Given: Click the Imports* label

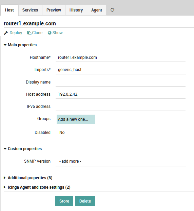Looking at the screenshot, I should coord(42,70).
